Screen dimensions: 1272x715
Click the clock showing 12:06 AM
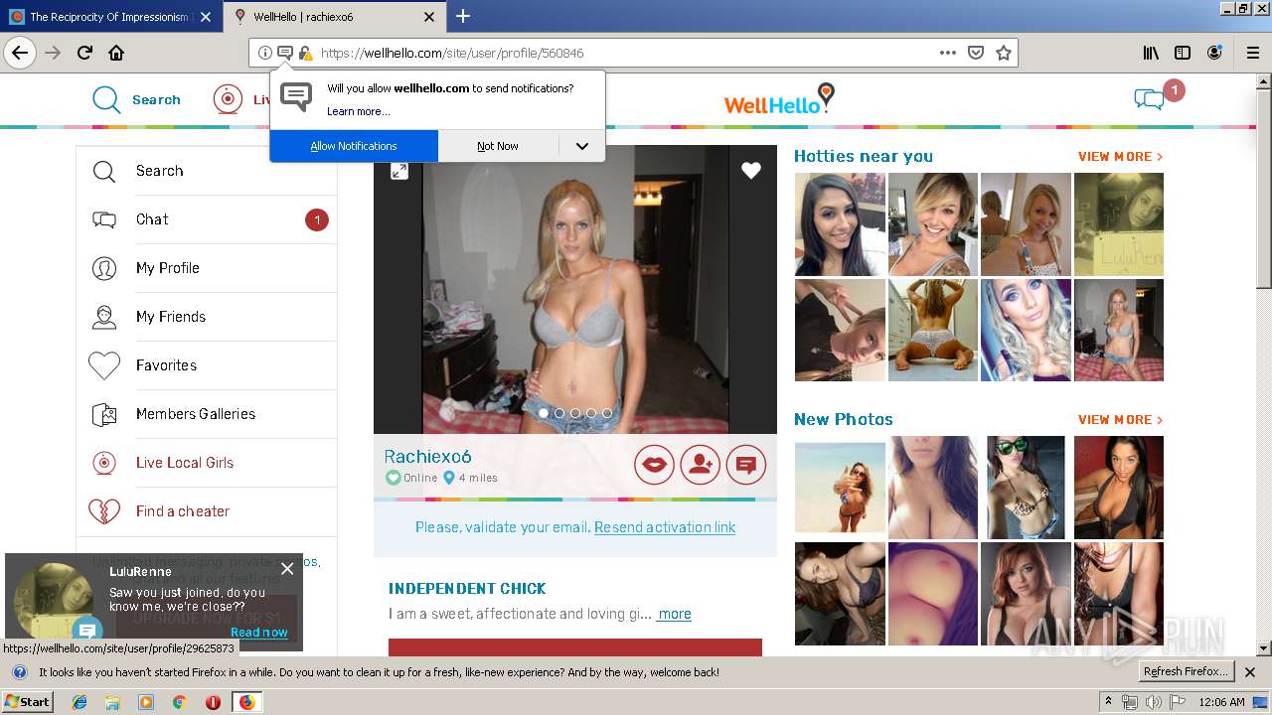click(1221, 702)
